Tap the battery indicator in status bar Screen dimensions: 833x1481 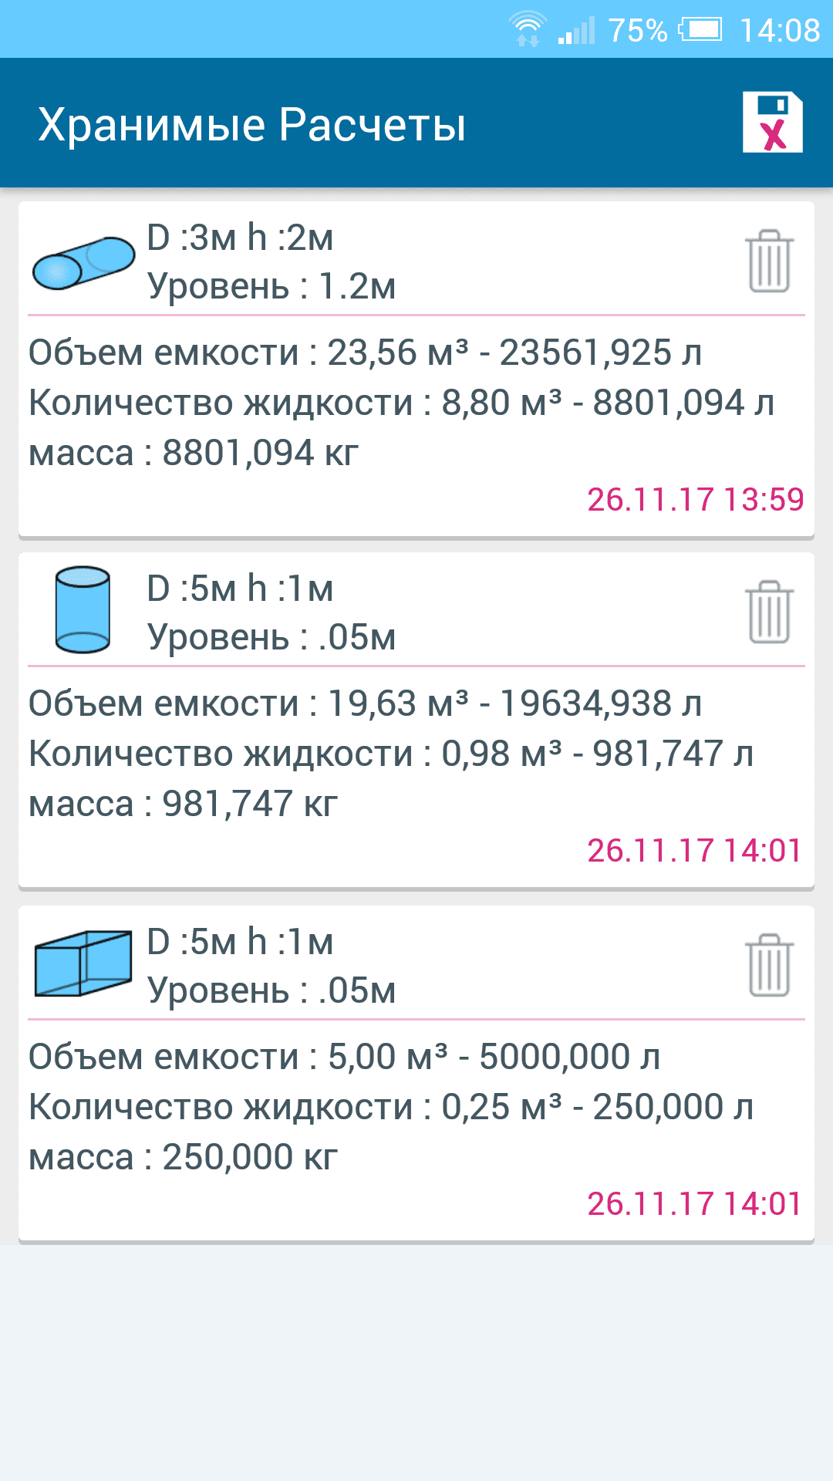[700, 30]
